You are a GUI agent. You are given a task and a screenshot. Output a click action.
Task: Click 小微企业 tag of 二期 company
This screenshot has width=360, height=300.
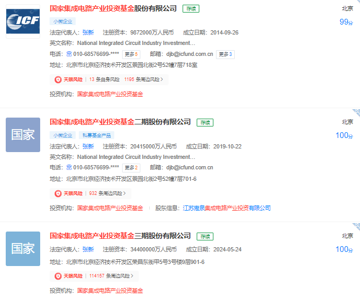pyautogui.click(x=63, y=135)
